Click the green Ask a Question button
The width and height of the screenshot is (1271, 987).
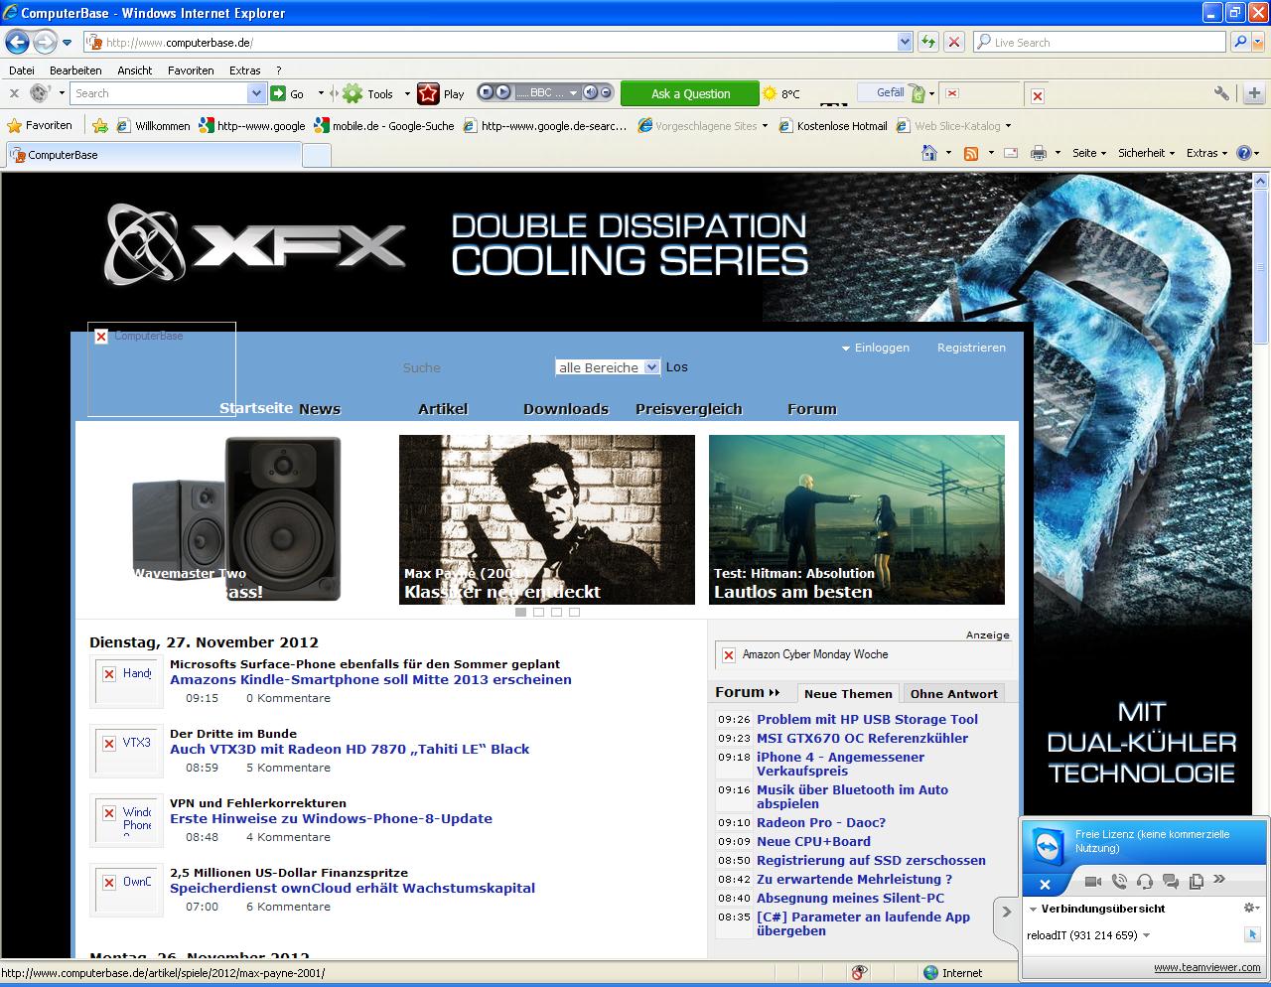(690, 93)
